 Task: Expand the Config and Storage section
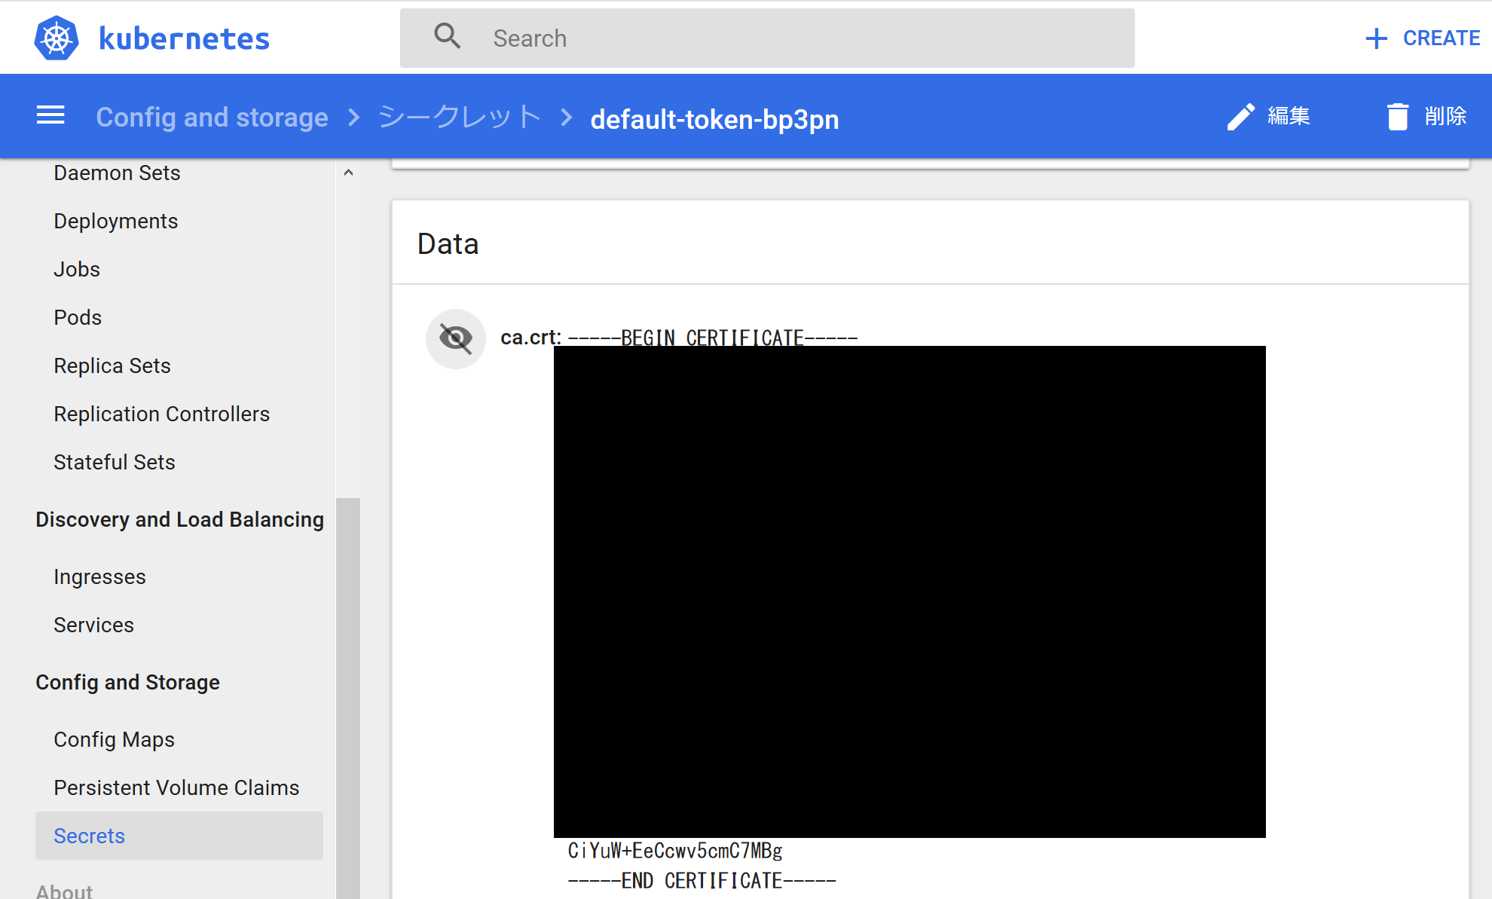pos(127,682)
